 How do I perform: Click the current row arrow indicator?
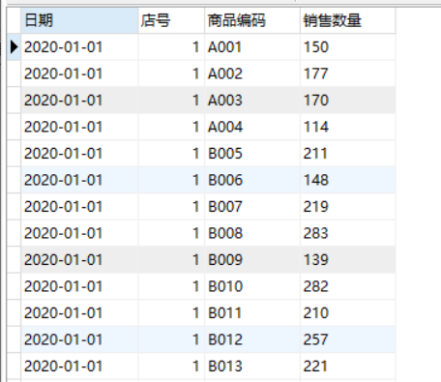14,47
